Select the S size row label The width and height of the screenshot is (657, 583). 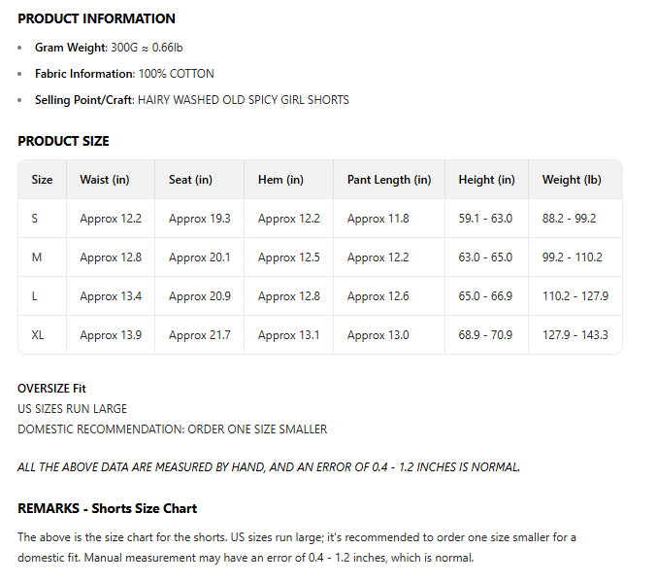click(x=35, y=219)
